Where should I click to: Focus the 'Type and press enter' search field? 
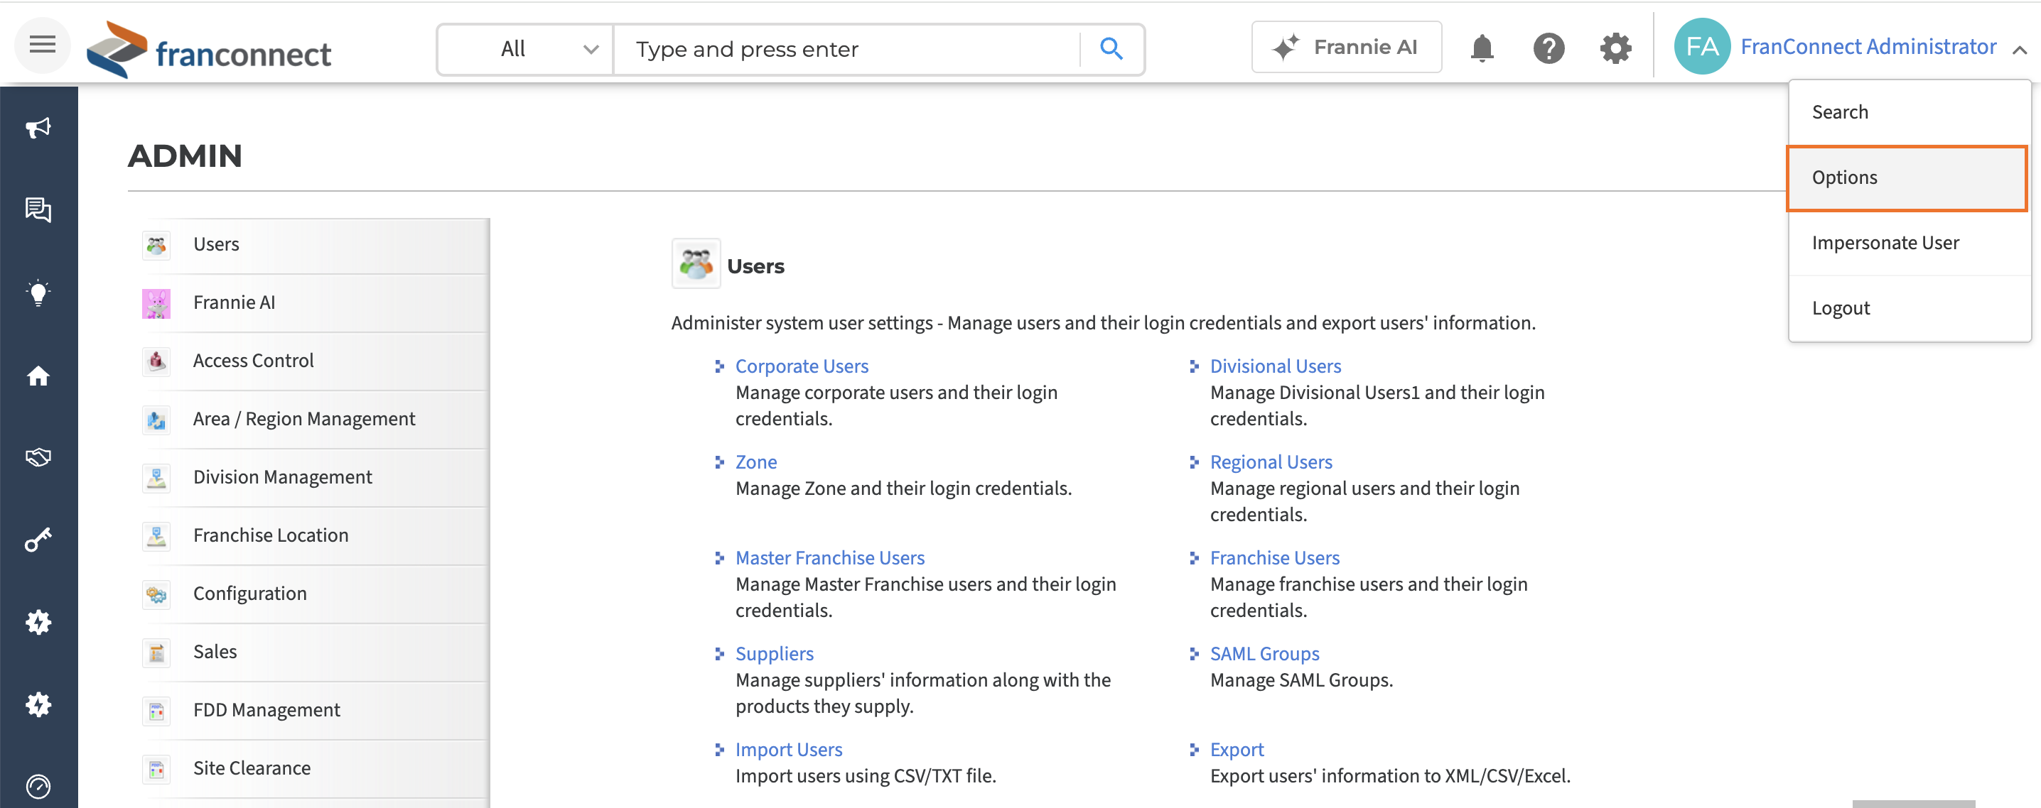(846, 49)
